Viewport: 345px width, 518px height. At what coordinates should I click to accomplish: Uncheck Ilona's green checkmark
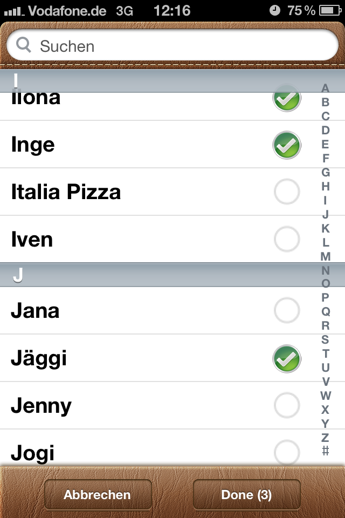pos(287,98)
